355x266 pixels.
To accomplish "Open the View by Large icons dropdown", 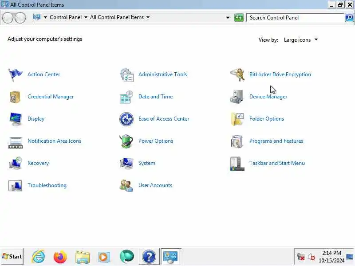I will pyautogui.click(x=300, y=40).
